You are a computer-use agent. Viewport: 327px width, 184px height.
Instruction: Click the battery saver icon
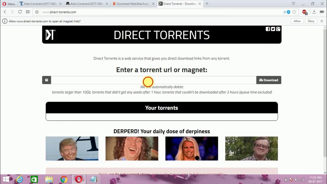[x=322, y=12]
